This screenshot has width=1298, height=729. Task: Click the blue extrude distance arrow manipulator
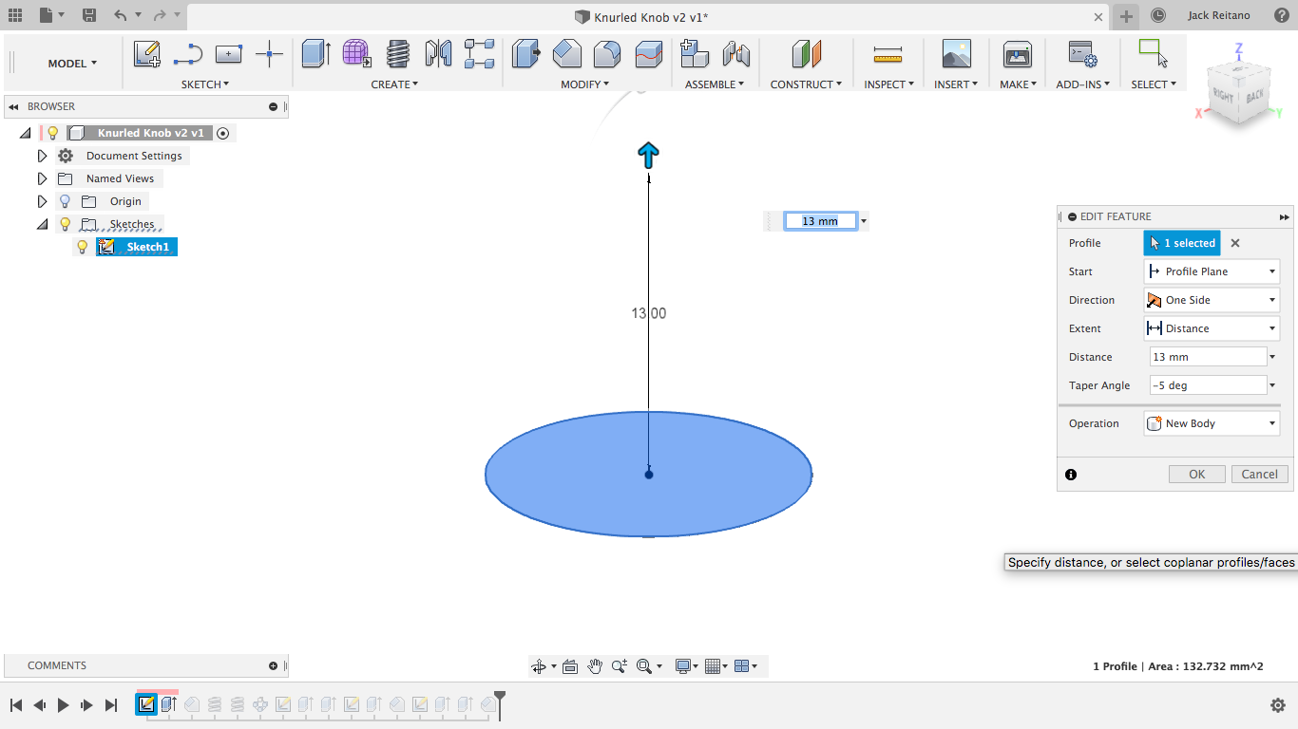point(648,155)
